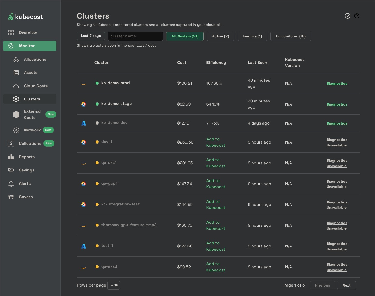
Task: Open Savings in the sidebar menu
Action: [x=26, y=170]
